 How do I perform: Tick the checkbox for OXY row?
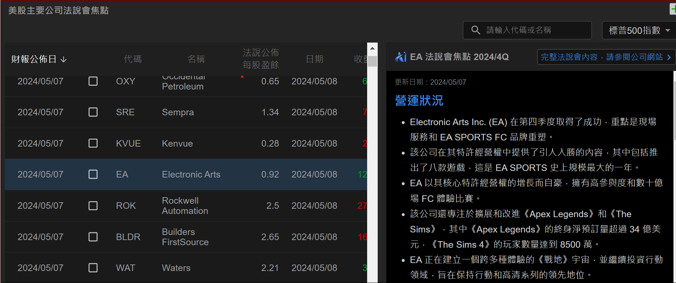[x=93, y=81]
